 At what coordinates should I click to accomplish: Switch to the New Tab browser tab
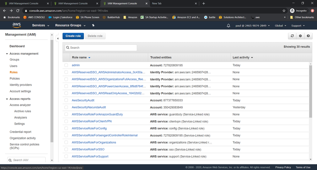pos(175,3)
